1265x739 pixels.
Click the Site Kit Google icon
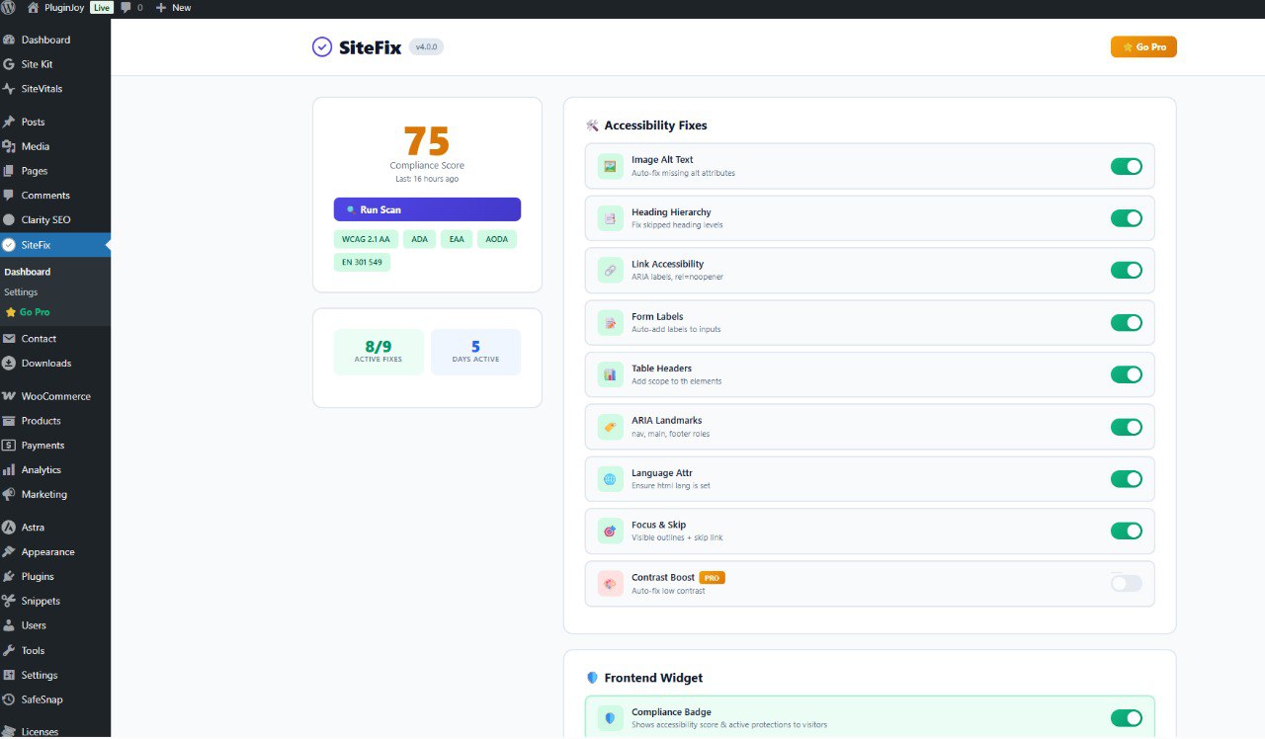point(9,64)
